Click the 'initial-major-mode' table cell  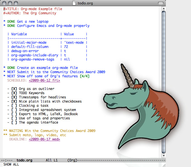pyautogui.click(x=29, y=43)
